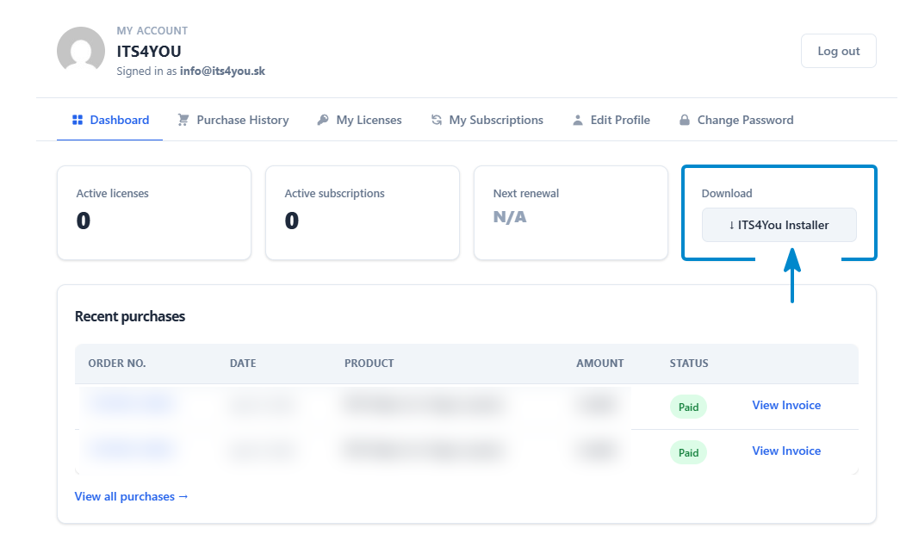The image size is (906, 541).
Task: Open the My Subscriptions tab
Action: [x=487, y=120]
